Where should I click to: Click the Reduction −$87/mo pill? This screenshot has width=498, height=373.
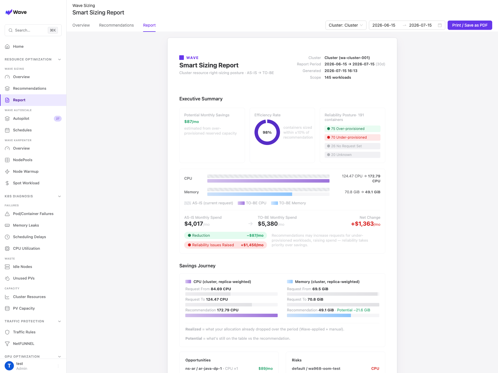[x=226, y=236]
